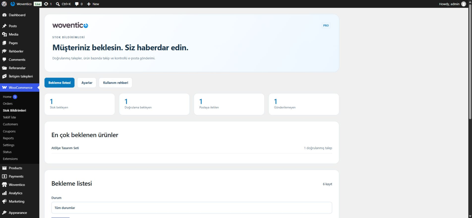Click the comments bubble icon in admin bar
Viewport: 472px width, 218px height.
[x=77, y=4]
